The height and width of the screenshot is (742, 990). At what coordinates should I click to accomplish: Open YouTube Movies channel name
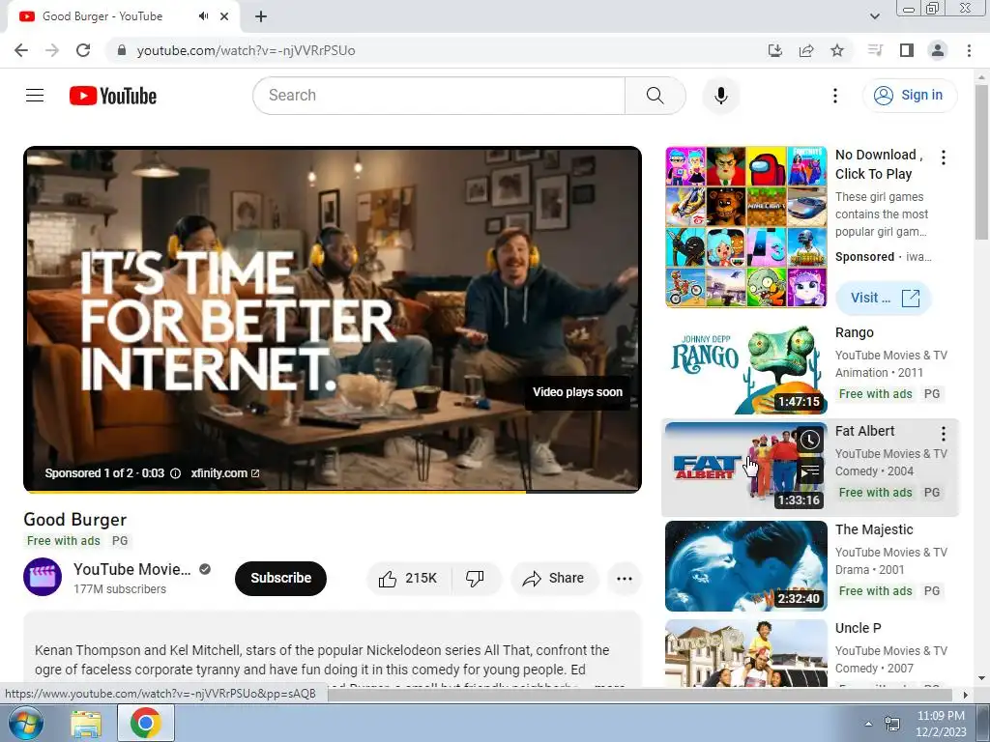pos(131,569)
